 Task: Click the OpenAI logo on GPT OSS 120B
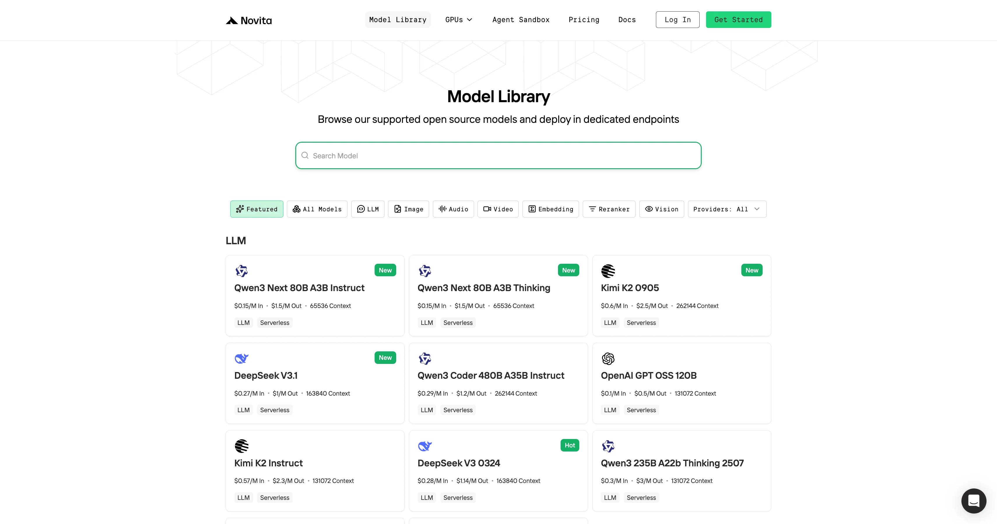coord(608,359)
